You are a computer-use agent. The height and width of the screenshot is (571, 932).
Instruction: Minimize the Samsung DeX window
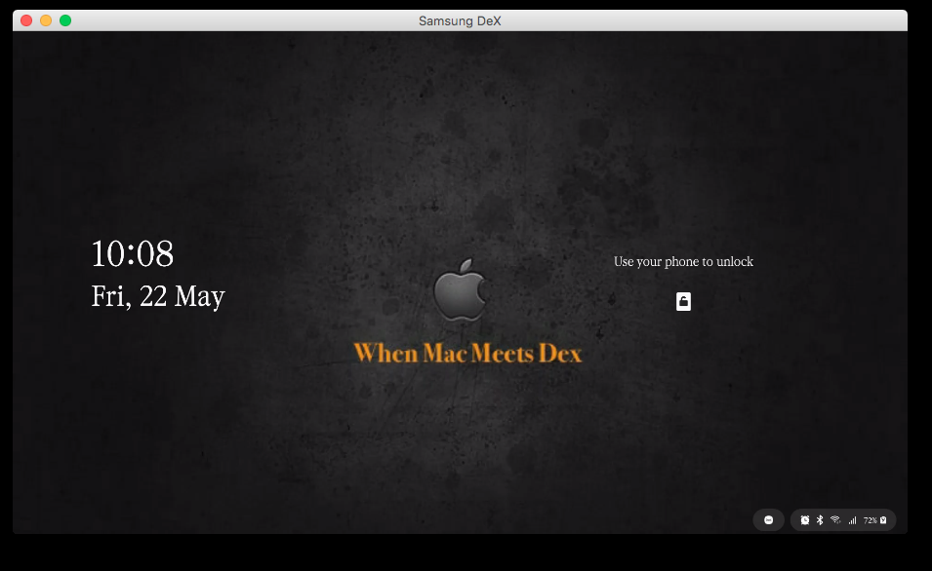(46, 20)
